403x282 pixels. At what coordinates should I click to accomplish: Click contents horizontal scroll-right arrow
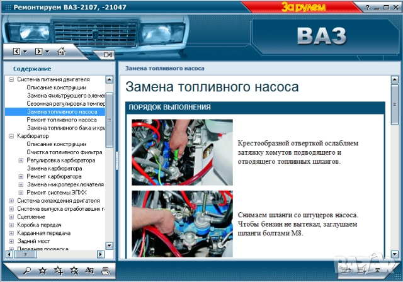tap(101, 254)
